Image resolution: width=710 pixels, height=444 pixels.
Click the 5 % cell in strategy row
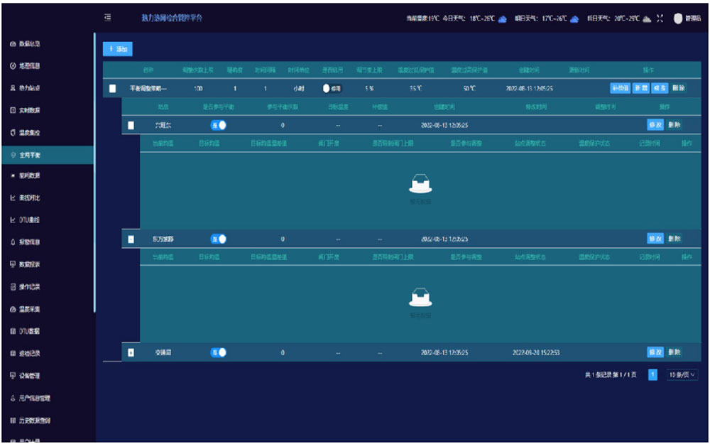click(x=369, y=89)
